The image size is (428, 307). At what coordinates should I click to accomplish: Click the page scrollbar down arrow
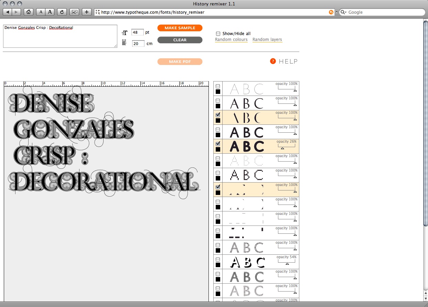(426, 298)
